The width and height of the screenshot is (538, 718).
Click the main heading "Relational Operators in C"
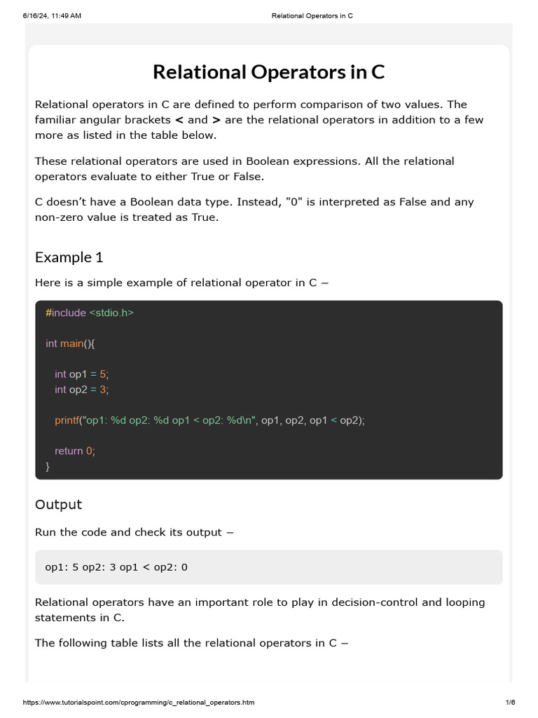268,72
